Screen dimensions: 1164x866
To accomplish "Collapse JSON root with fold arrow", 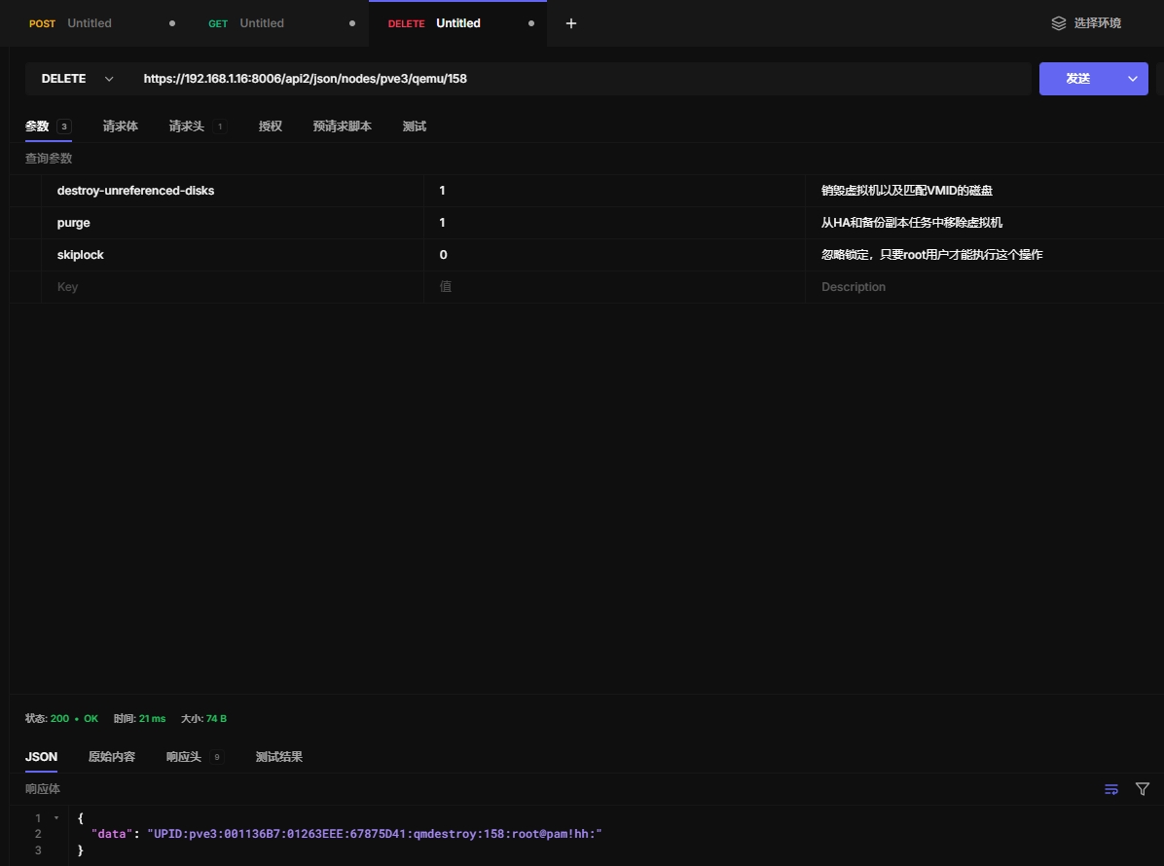I will point(56,818).
